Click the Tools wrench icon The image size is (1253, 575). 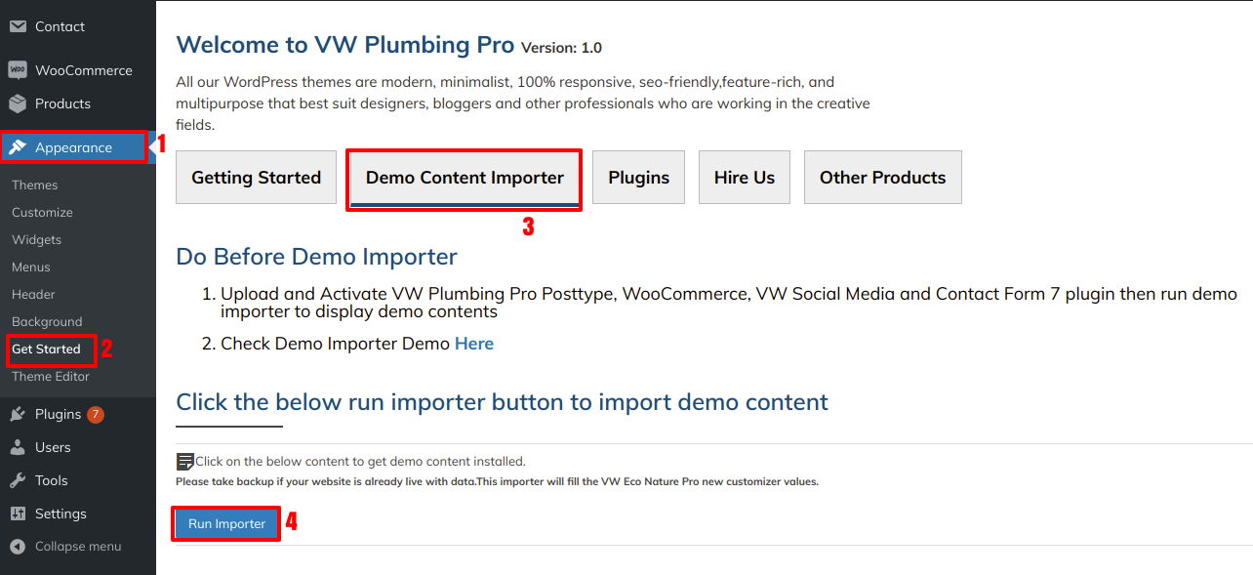coord(18,480)
